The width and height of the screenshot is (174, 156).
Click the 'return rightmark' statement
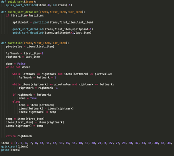[x=19, y=136]
